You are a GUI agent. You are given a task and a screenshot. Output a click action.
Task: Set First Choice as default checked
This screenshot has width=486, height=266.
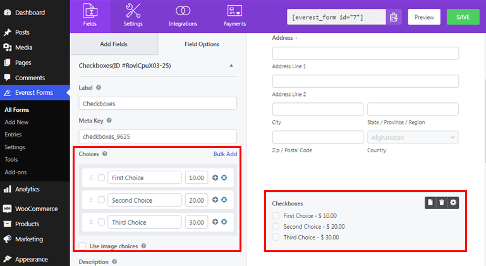[101, 178]
